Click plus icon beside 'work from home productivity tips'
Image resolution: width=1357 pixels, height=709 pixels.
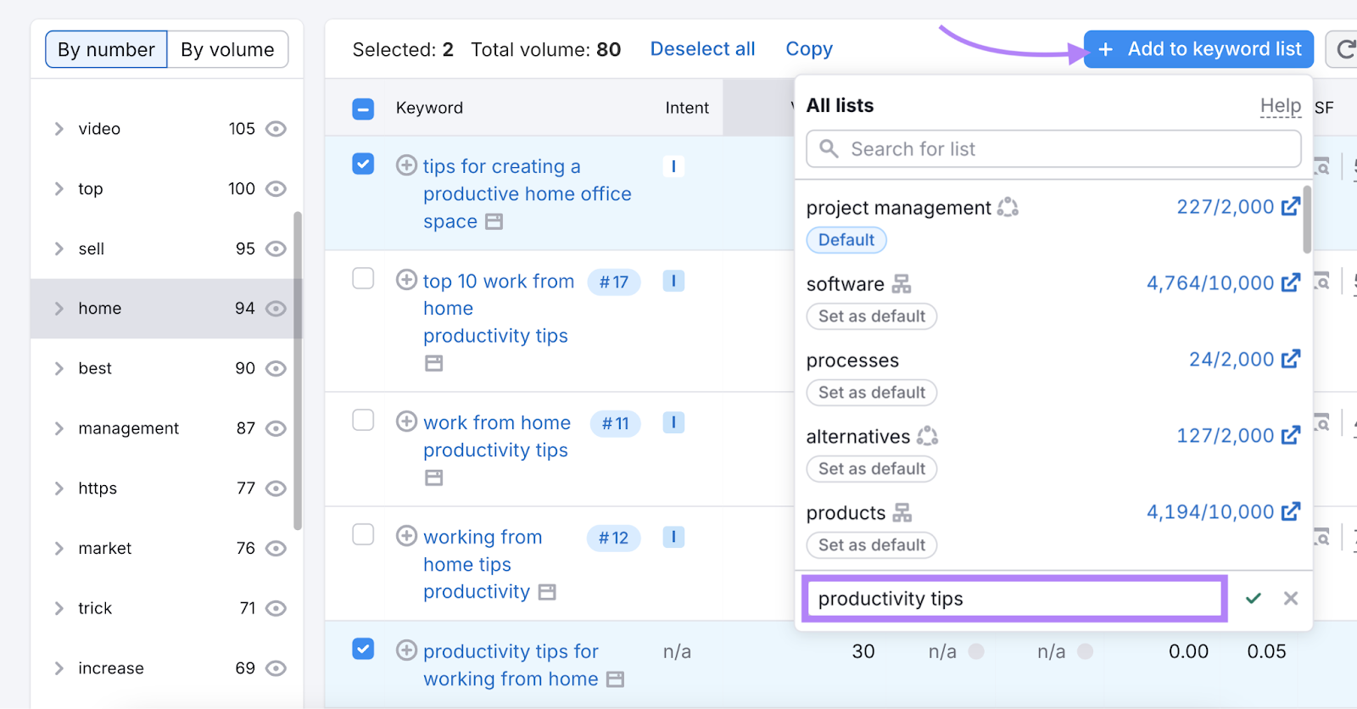407,421
